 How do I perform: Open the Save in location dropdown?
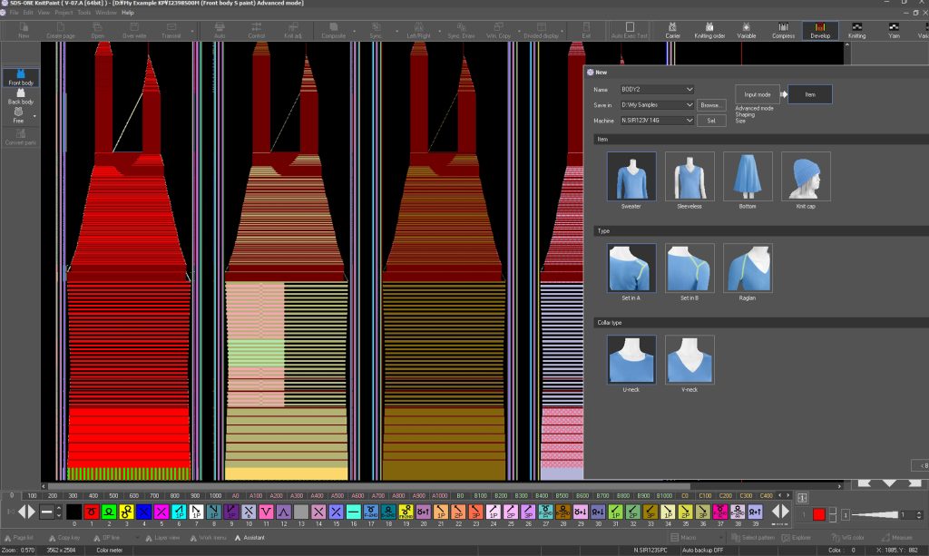pyautogui.click(x=690, y=105)
